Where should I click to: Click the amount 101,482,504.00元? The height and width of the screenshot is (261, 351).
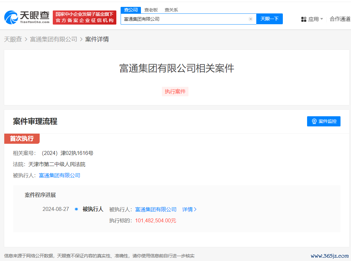tap(156, 220)
